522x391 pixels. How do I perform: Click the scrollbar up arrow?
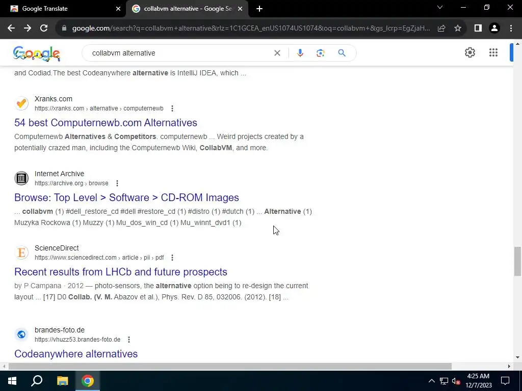coord(517,44)
